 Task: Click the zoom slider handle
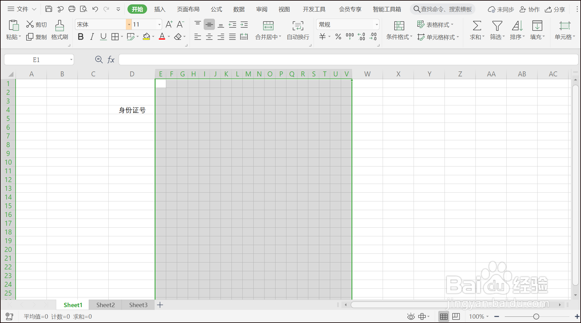point(536,317)
